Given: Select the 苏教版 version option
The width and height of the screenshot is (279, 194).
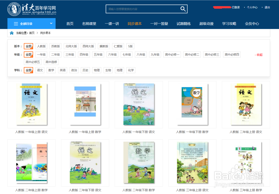Looking at the screenshot, I should click(55, 46).
